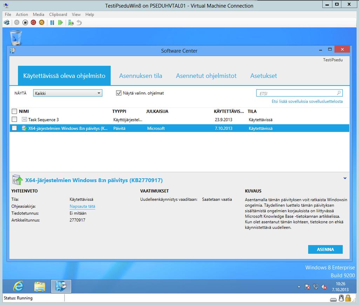
Task: Click the network tray icon
Action: coord(316,287)
